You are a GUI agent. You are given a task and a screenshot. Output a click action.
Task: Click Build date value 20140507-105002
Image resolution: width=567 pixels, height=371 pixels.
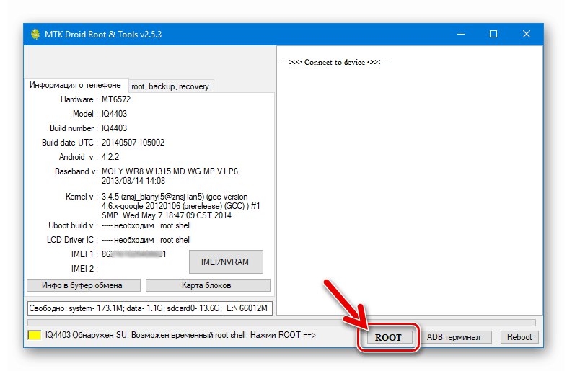[133, 143]
